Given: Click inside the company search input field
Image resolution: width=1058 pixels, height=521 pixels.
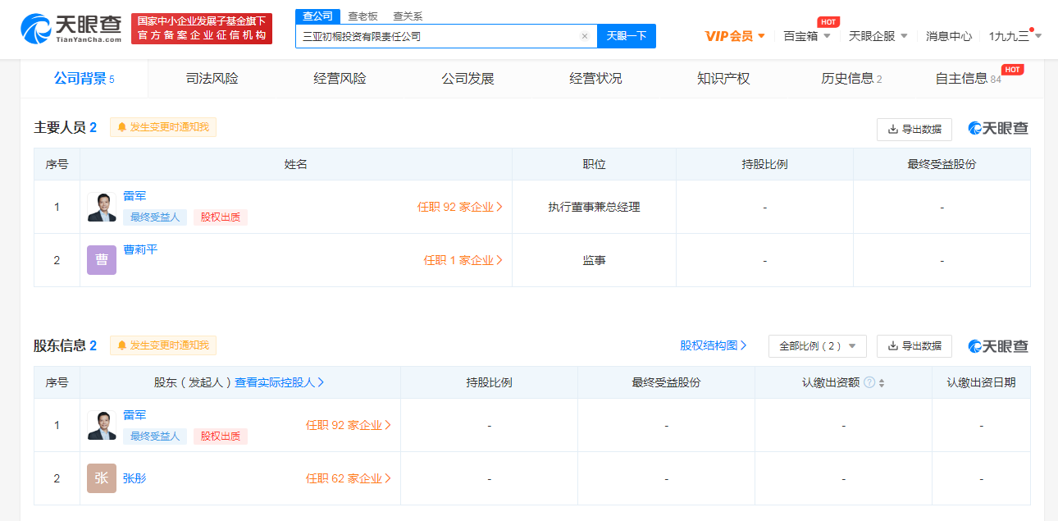Looking at the screenshot, I should 443,35.
